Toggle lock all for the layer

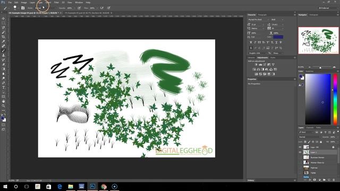[x=321, y=142]
